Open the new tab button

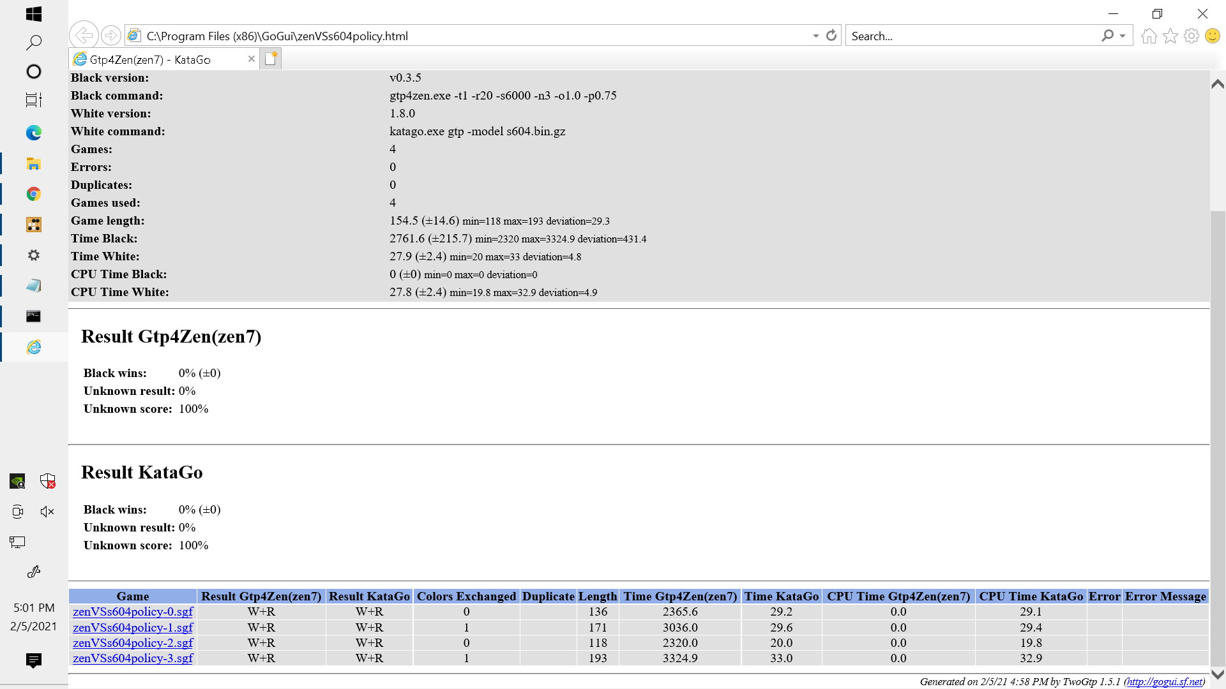click(x=271, y=59)
